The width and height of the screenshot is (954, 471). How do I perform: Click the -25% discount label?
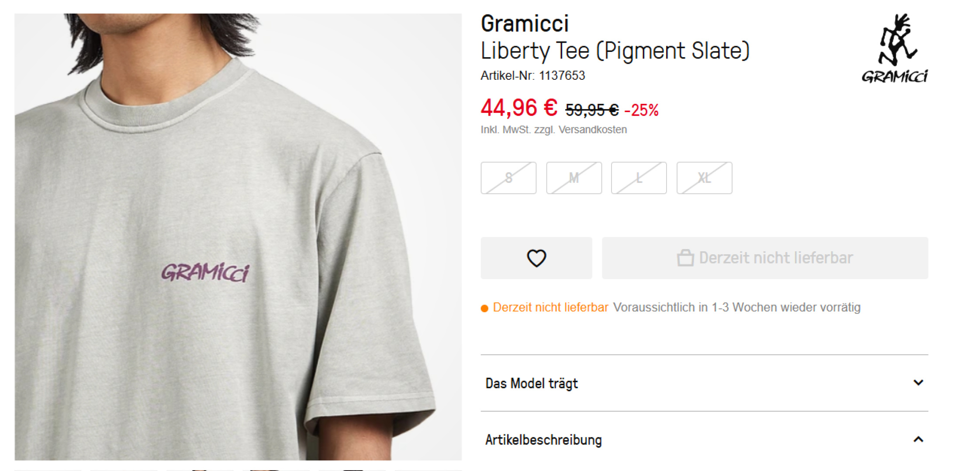(641, 110)
